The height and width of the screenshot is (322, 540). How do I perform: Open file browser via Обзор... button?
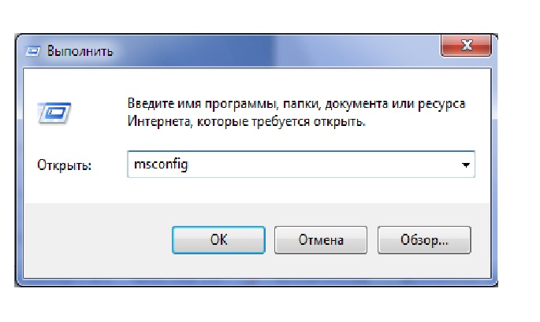[424, 240]
